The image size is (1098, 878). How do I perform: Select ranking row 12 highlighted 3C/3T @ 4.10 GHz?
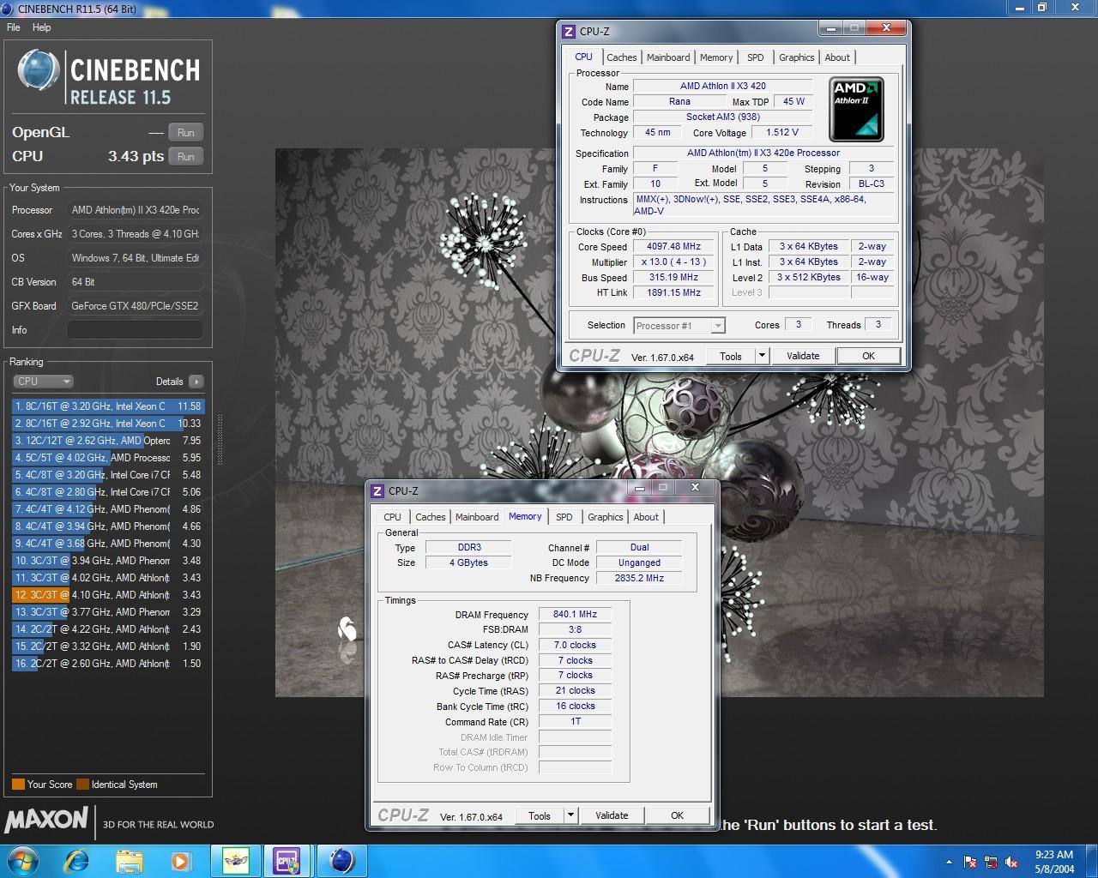coord(108,595)
